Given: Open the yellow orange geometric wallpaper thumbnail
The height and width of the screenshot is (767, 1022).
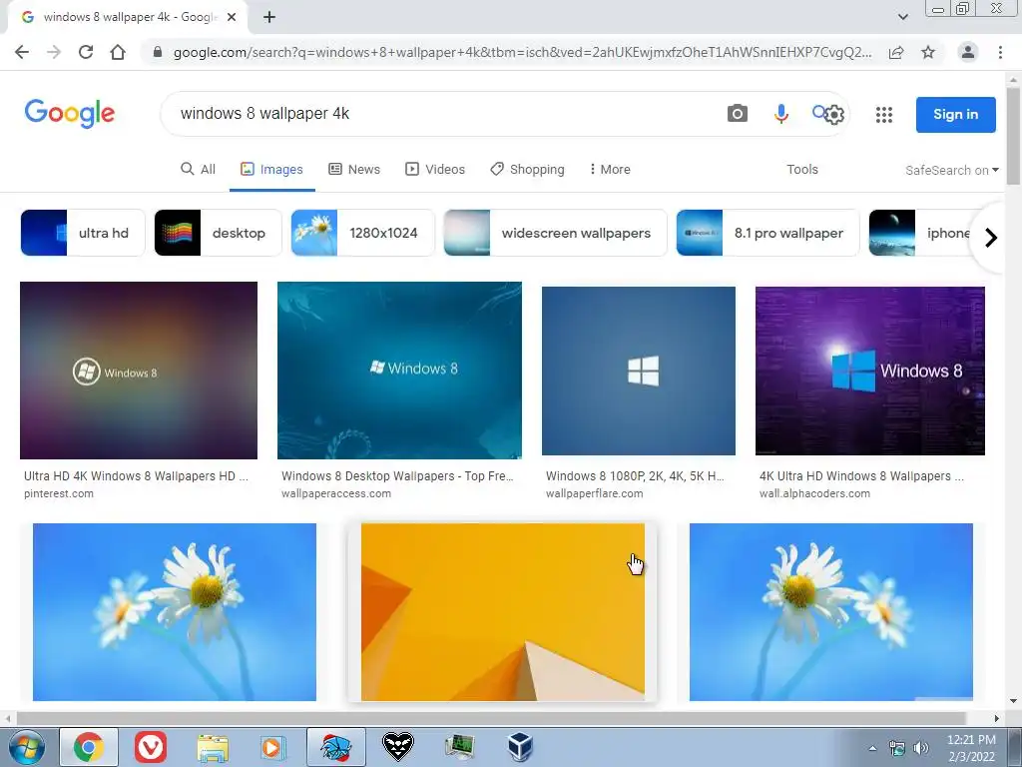Looking at the screenshot, I should tap(503, 612).
